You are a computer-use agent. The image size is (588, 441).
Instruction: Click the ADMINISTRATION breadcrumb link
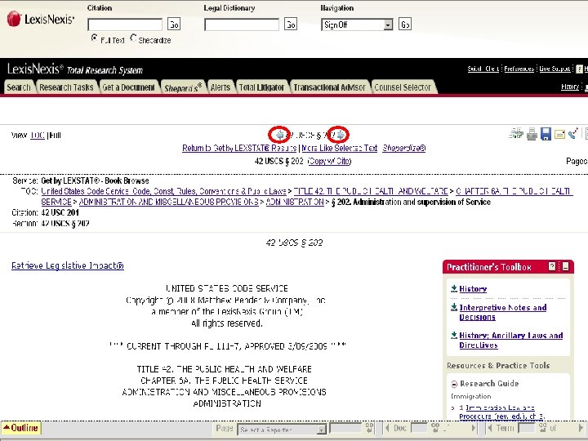point(295,202)
